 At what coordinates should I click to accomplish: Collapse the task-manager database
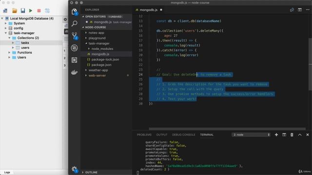point(6,33)
